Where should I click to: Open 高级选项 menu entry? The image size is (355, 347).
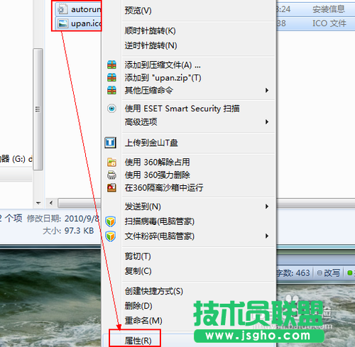point(141,122)
